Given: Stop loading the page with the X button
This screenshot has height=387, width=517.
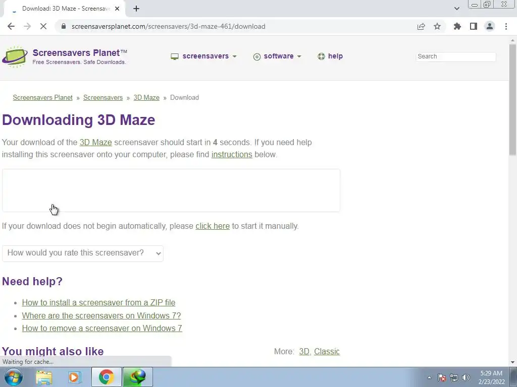Looking at the screenshot, I should tap(43, 26).
